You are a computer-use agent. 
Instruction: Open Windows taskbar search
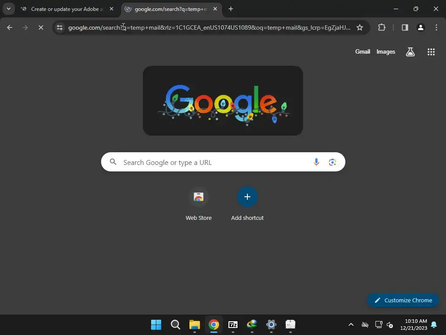tap(176, 325)
